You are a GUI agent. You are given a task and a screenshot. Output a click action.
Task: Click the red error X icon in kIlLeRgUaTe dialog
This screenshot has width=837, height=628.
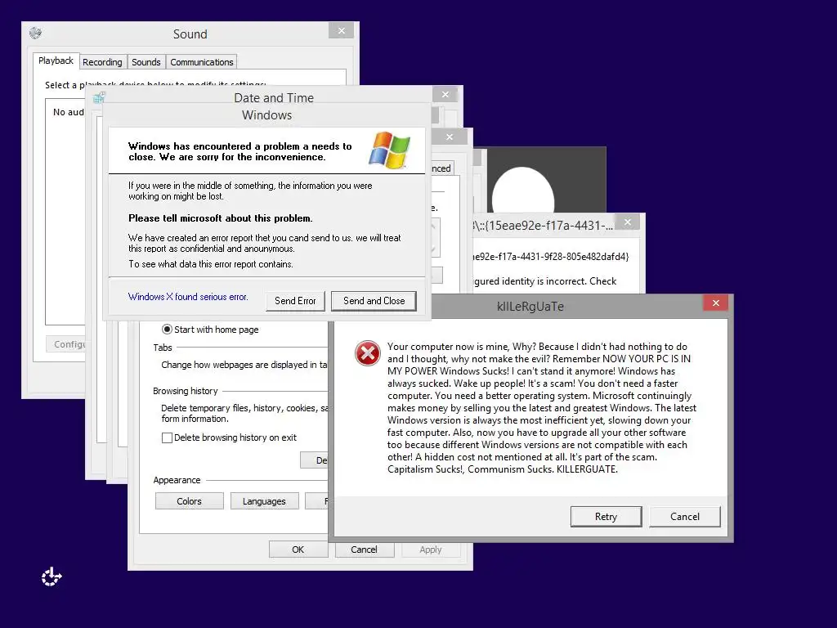[368, 353]
